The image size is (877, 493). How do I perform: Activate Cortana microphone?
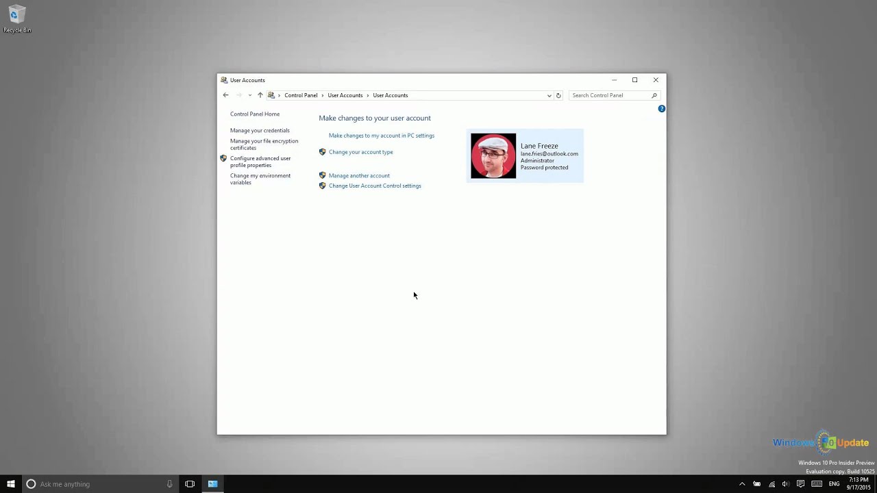169,484
